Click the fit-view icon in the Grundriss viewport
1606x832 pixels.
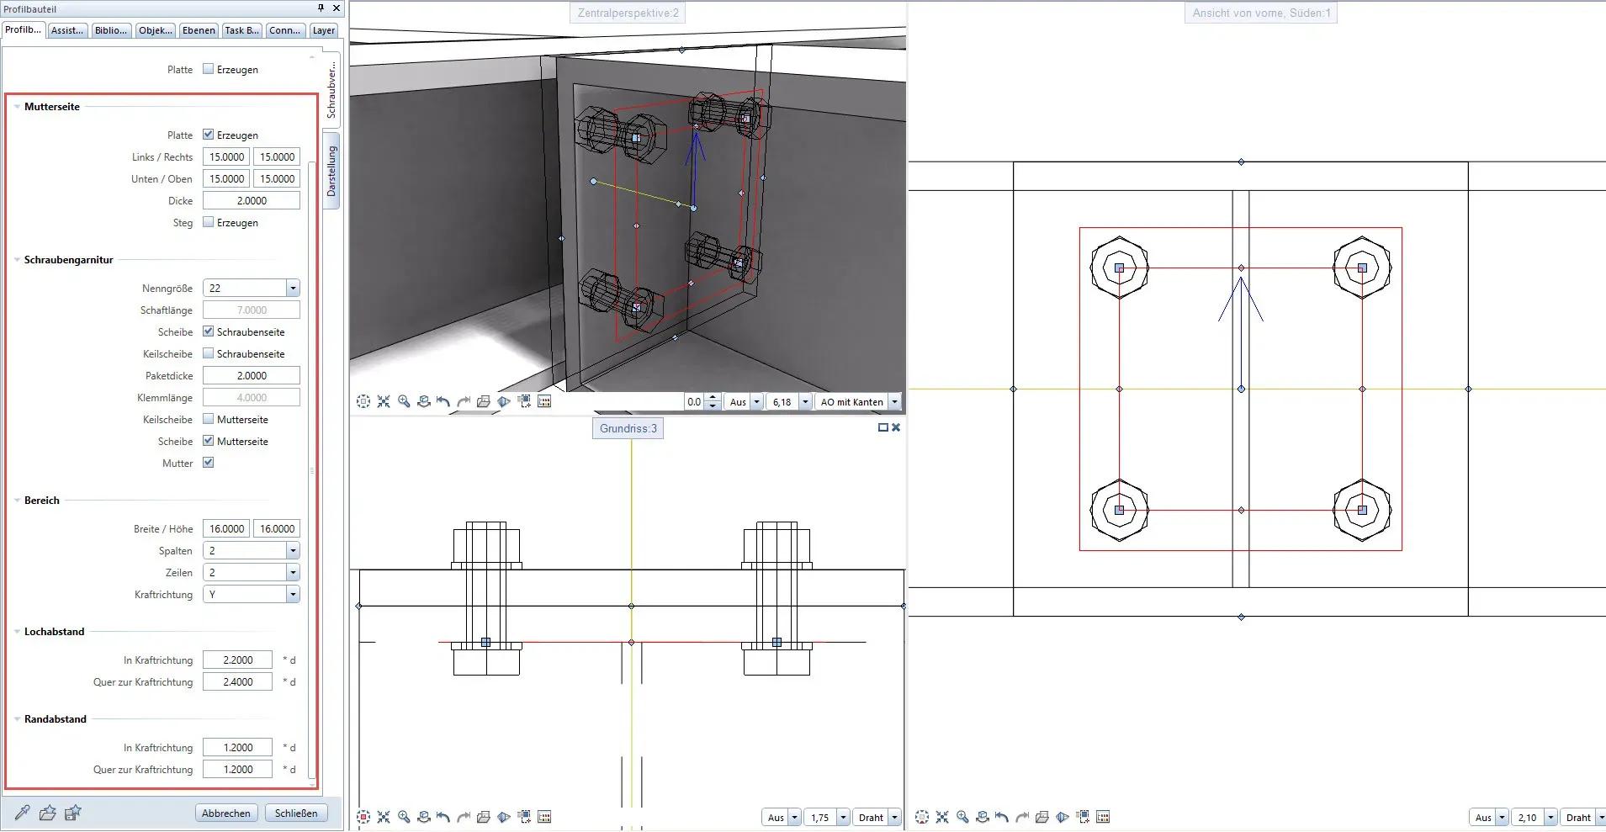[364, 816]
